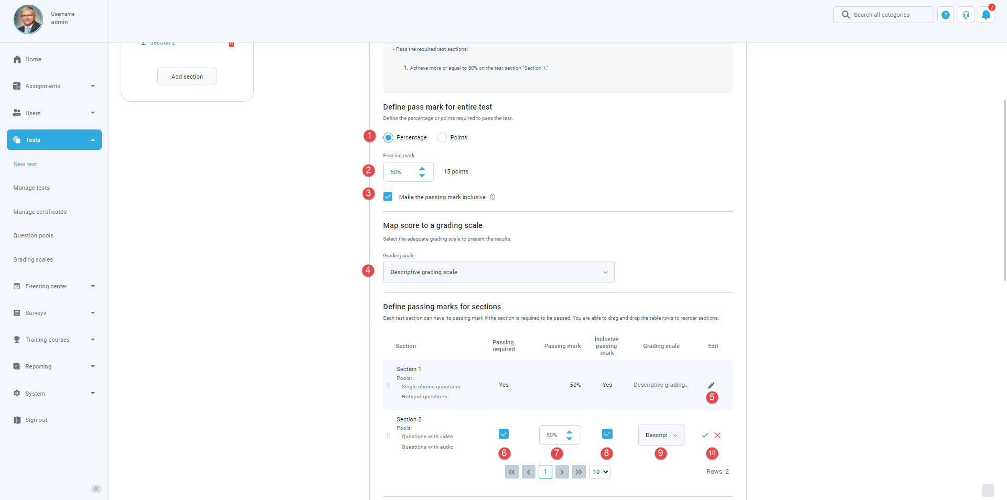The height and width of the screenshot is (500, 1007).
Task: Confirm Section 2 edits with green checkmark
Action: coord(704,435)
